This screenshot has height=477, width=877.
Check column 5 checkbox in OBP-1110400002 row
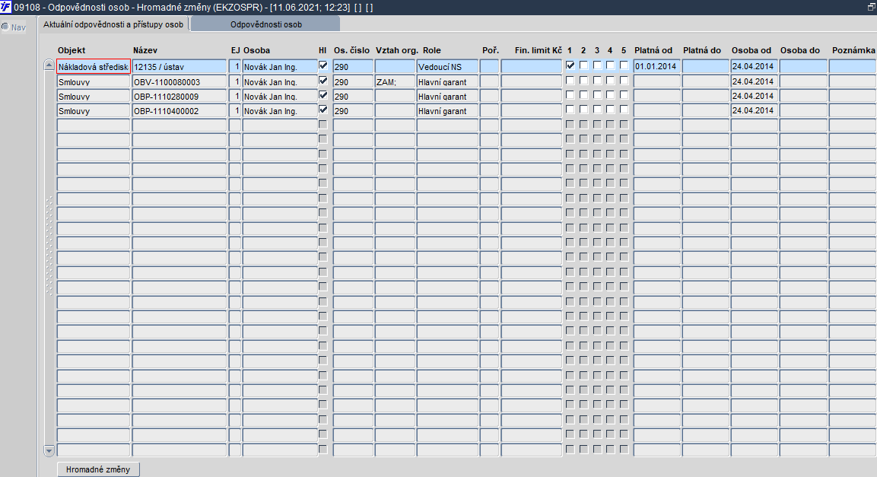(624, 110)
